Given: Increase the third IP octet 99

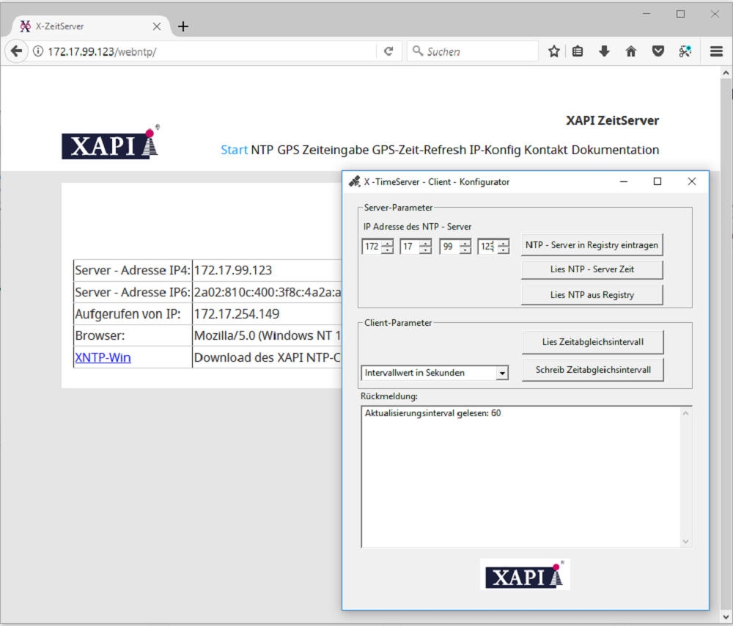Looking at the screenshot, I should [x=465, y=243].
